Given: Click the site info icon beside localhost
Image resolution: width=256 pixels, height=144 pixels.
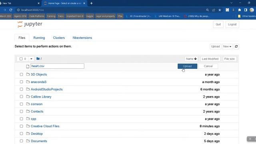Looking at the screenshot, I should point(18,10).
